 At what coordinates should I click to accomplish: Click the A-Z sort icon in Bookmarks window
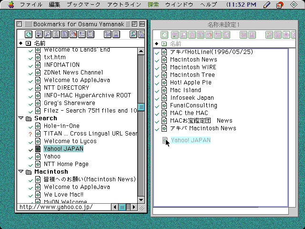[x=39, y=34]
